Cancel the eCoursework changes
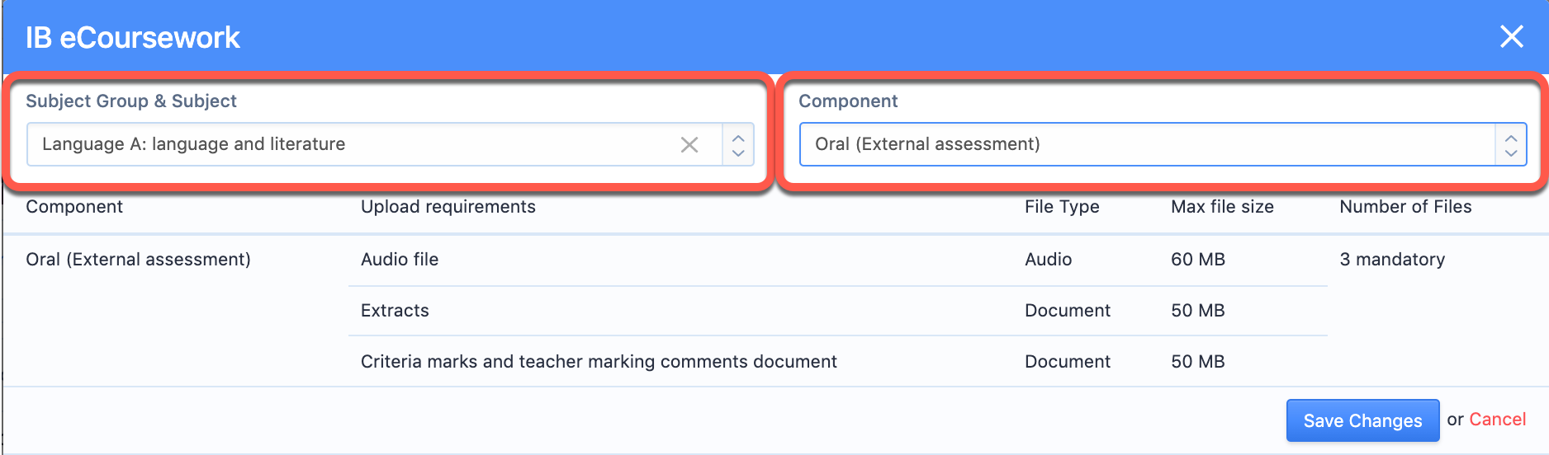 click(1497, 420)
